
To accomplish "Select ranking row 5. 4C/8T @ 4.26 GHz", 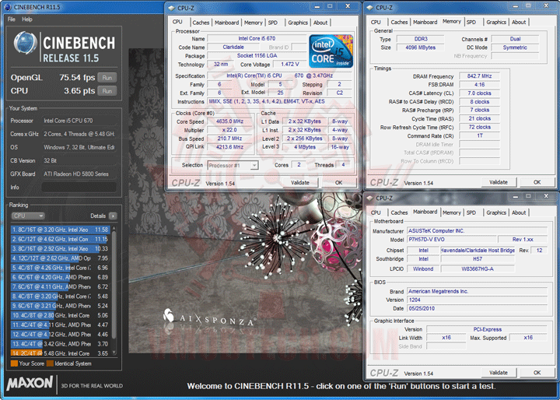I will coord(60,268).
